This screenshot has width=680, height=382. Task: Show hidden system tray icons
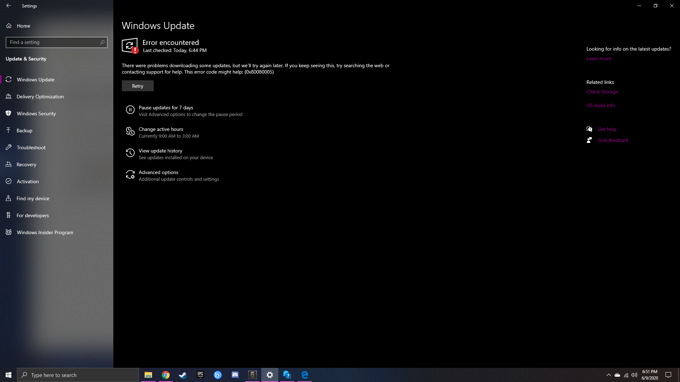tap(608, 375)
